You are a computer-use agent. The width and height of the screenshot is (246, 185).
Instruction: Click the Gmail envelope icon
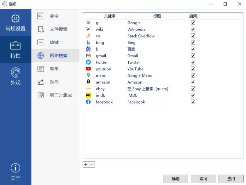[88, 56]
